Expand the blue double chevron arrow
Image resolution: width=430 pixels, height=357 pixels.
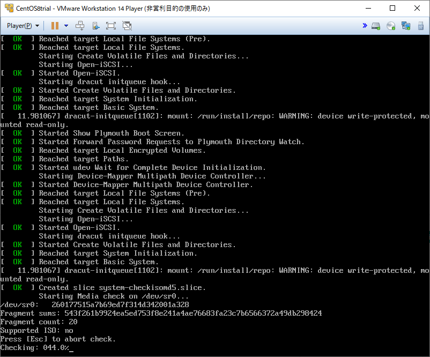[x=365, y=26]
